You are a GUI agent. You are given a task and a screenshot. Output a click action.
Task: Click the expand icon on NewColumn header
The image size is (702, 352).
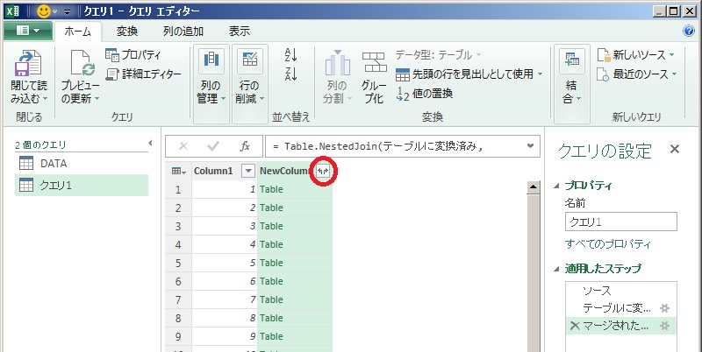[x=323, y=171]
